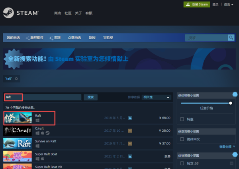Screen dimensions: 239x169
Task: Click the ¥ 68.00 price of Raft
Action: [165, 118]
